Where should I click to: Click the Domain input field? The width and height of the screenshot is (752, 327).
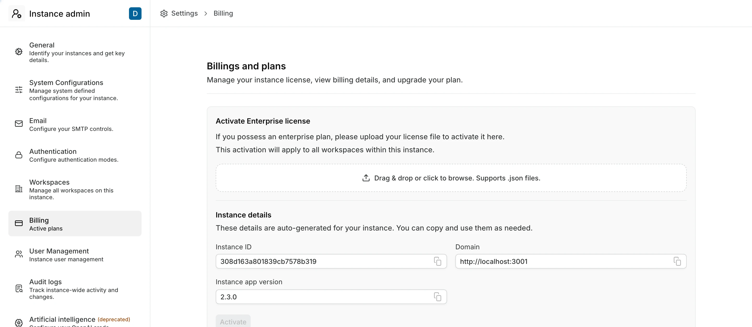click(571, 262)
